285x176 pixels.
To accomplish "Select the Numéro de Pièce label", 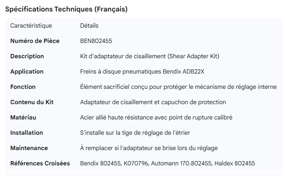I will click(35, 41).
